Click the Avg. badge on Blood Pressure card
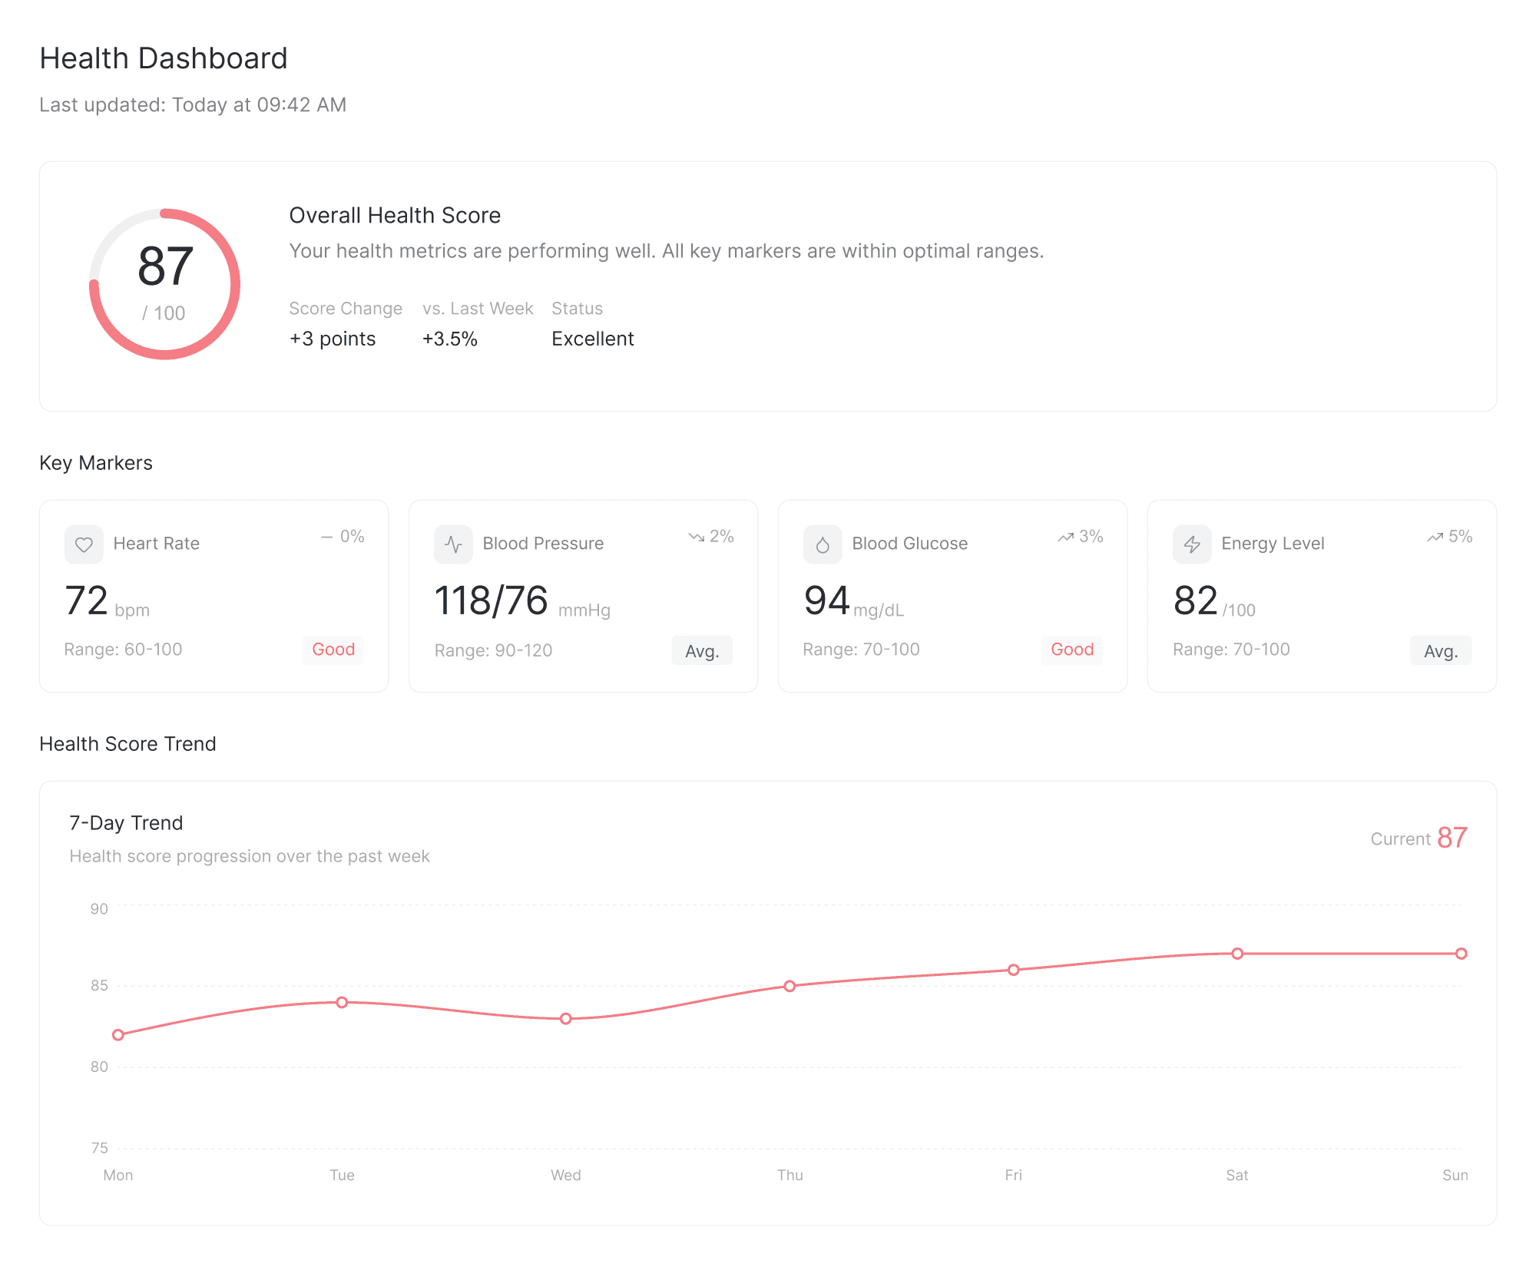The image size is (1536, 1270). tap(702, 650)
